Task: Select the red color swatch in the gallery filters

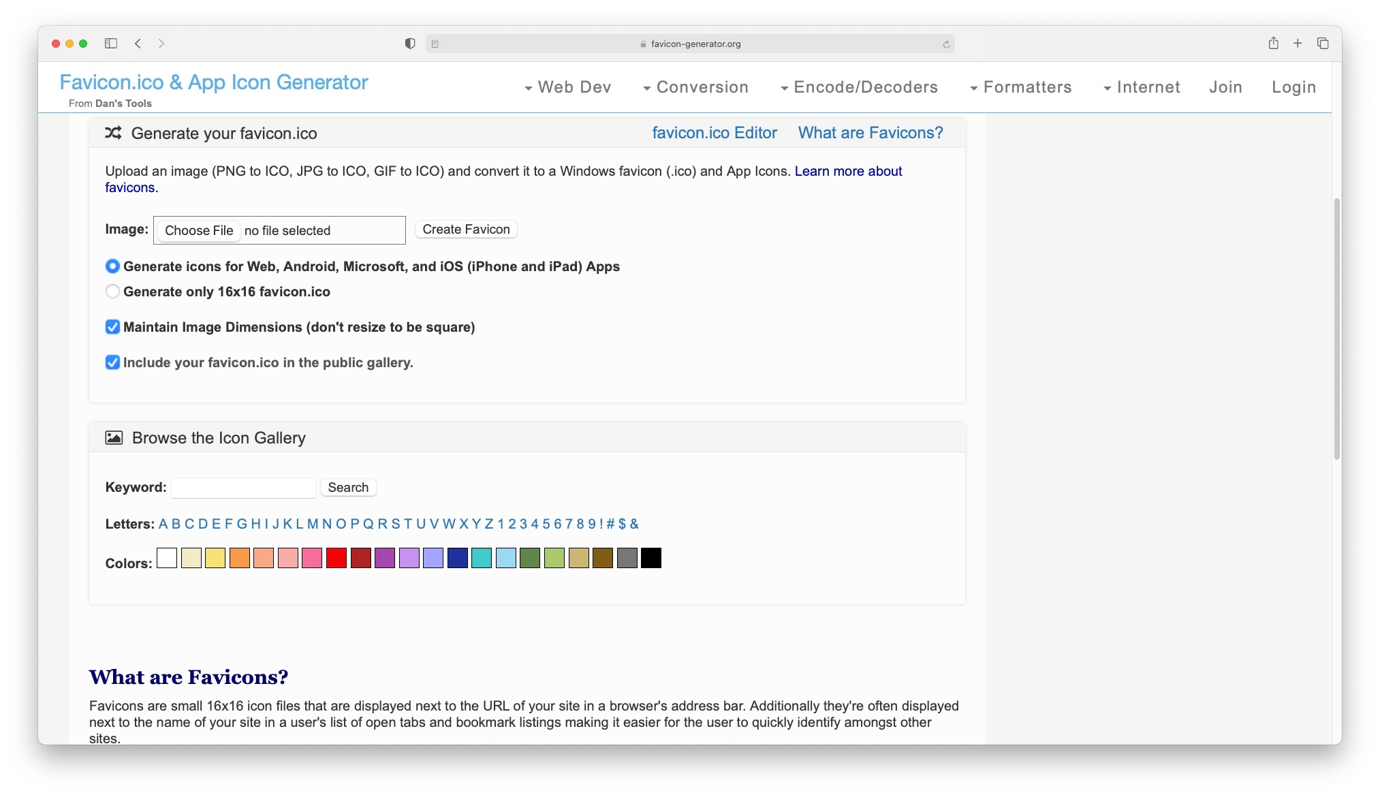Action: point(336,558)
